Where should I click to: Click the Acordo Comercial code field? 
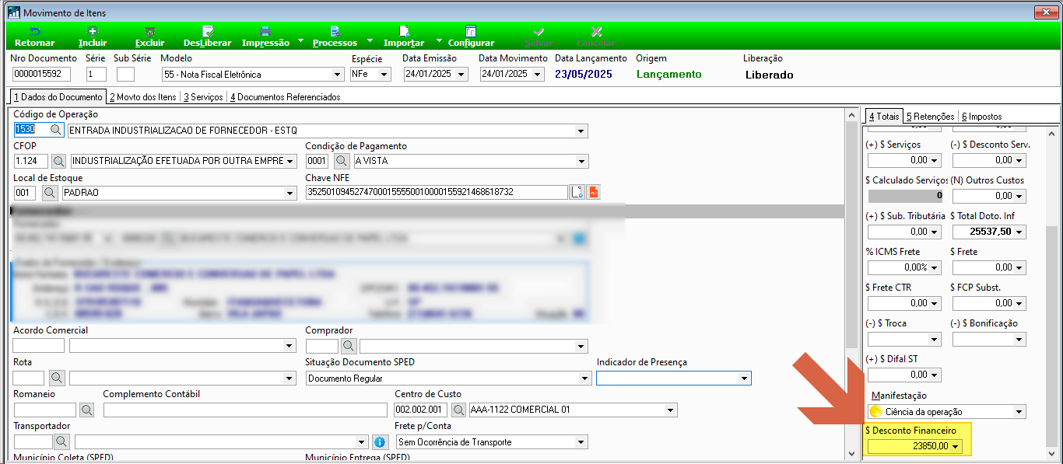[39, 346]
